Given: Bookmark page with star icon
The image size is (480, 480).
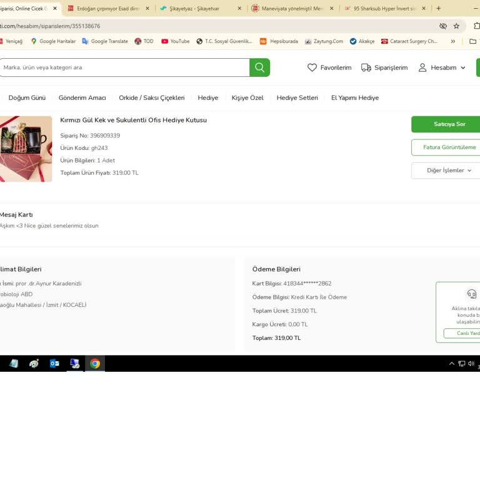Looking at the screenshot, I should point(456,26).
